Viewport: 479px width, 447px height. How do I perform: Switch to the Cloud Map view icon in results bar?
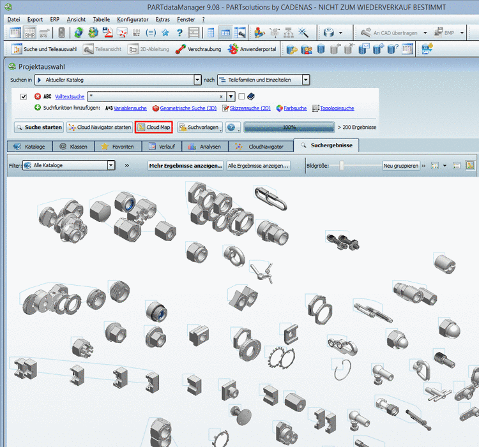[x=470, y=165]
